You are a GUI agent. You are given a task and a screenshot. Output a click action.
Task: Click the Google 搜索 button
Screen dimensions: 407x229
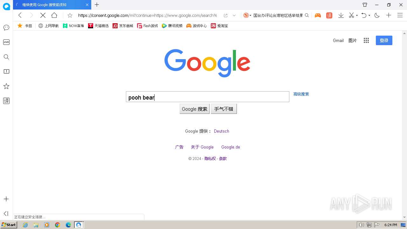point(195,109)
